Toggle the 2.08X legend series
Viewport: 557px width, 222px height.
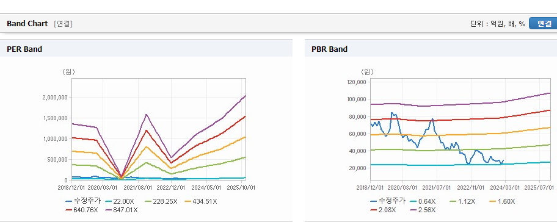383,210
